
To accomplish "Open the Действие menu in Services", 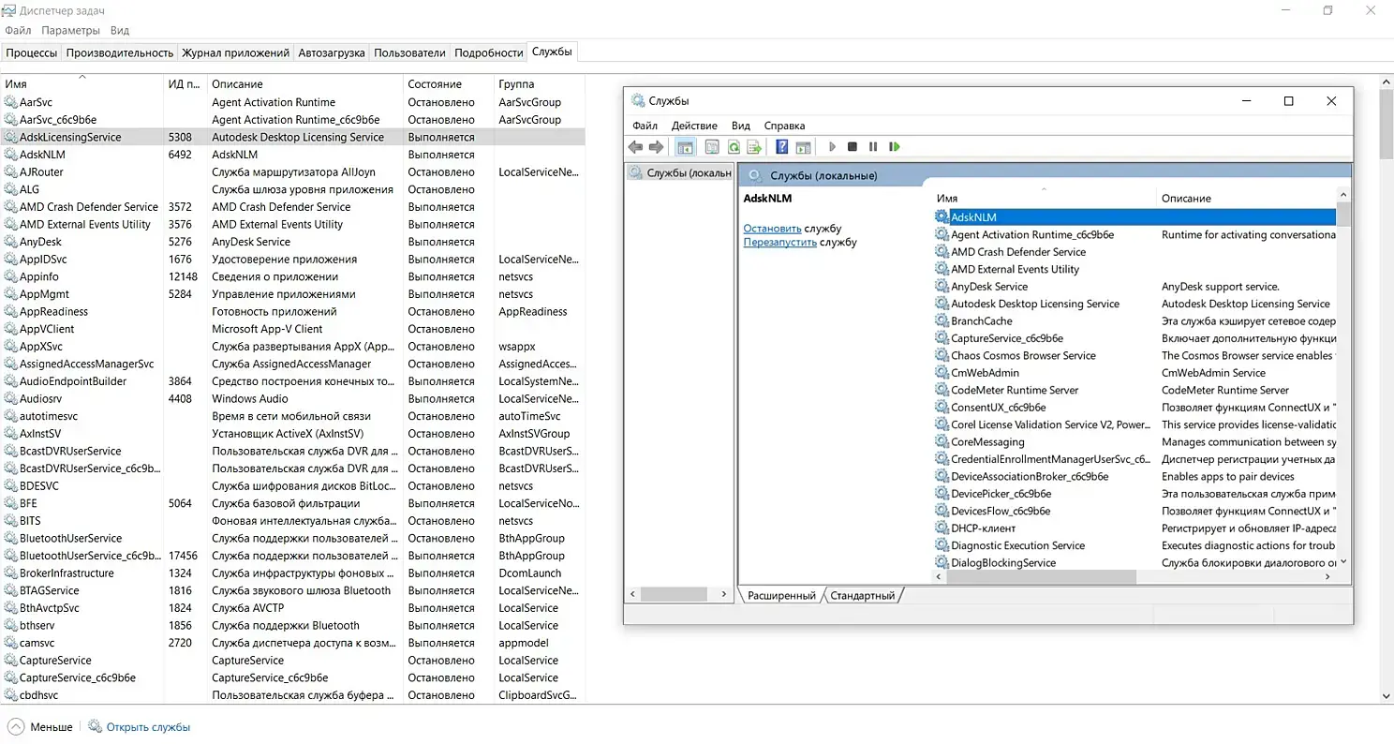I will [694, 126].
